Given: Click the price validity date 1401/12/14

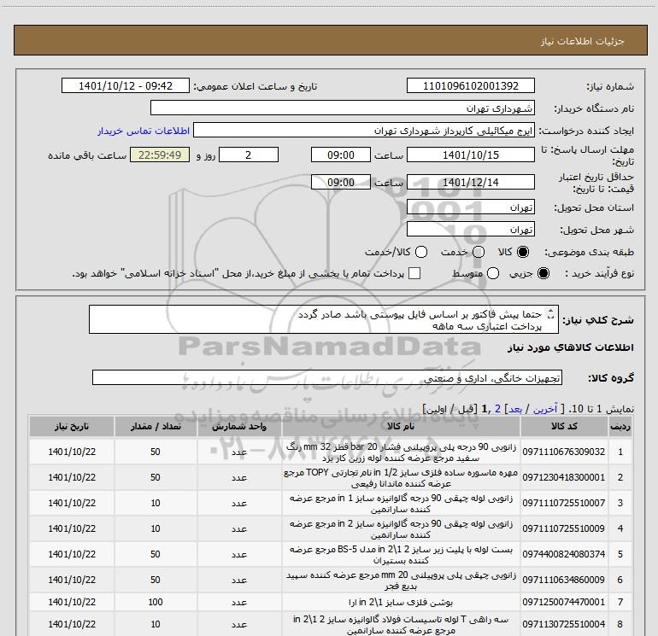Looking at the screenshot, I should (470, 182).
